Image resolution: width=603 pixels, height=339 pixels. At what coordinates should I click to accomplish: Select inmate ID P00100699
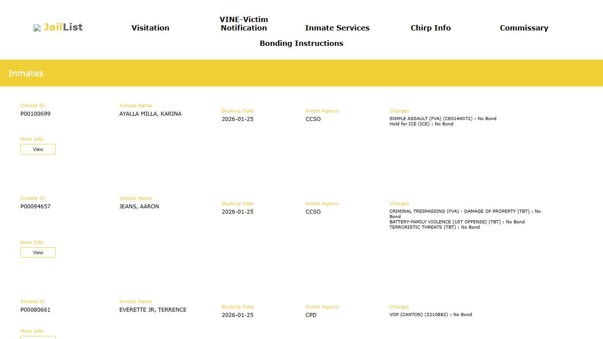[x=35, y=114]
